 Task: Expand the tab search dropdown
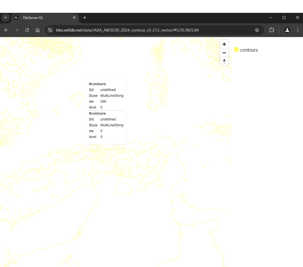click(6, 18)
